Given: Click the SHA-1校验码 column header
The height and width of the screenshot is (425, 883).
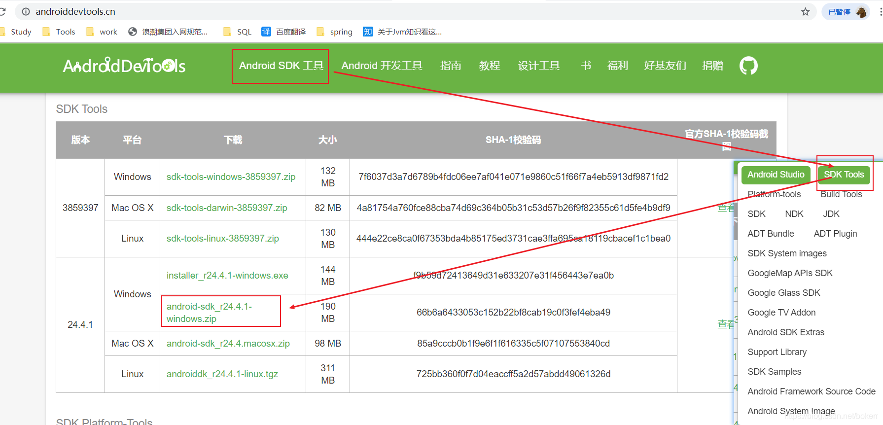Looking at the screenshot, I should (x=513, y=140).
